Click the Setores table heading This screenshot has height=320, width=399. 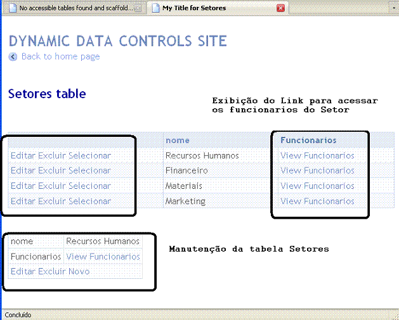tap(47, 94)
